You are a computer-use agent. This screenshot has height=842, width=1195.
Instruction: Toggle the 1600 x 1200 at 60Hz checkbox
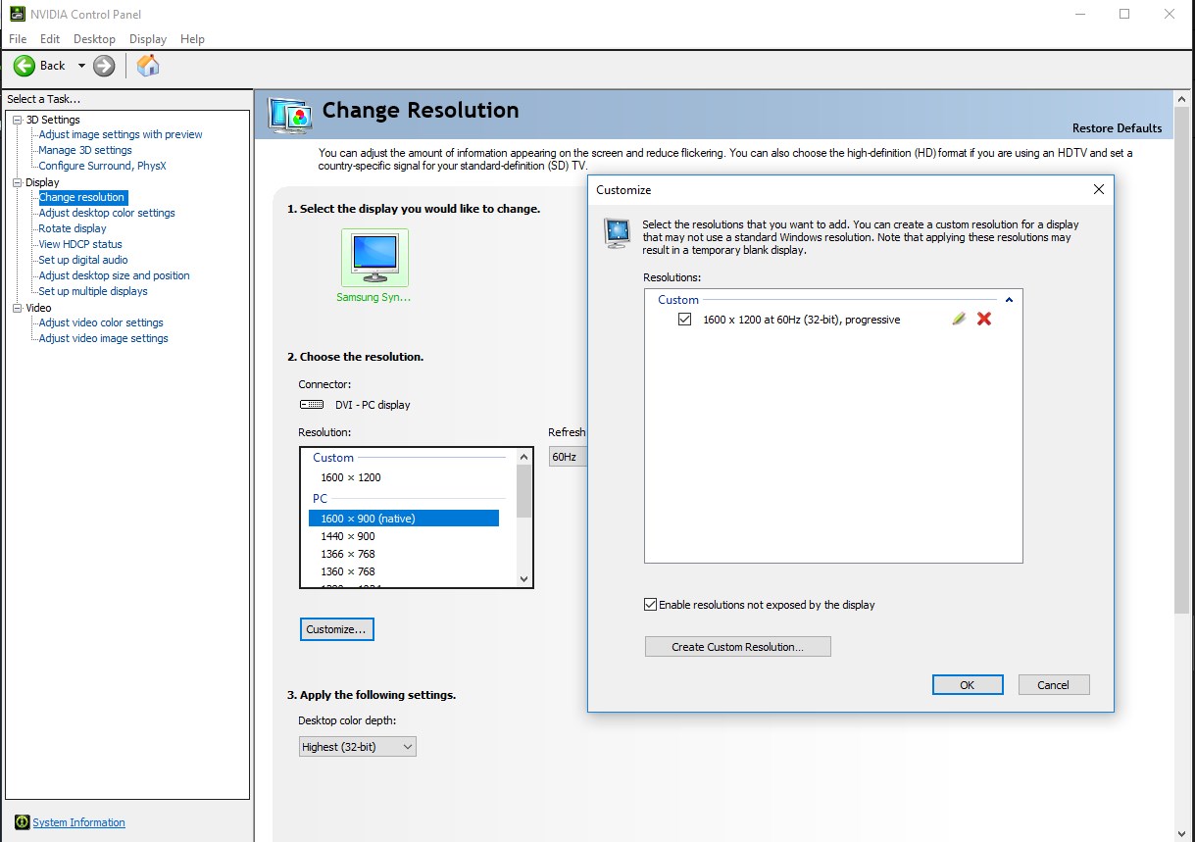coord(685,319)
